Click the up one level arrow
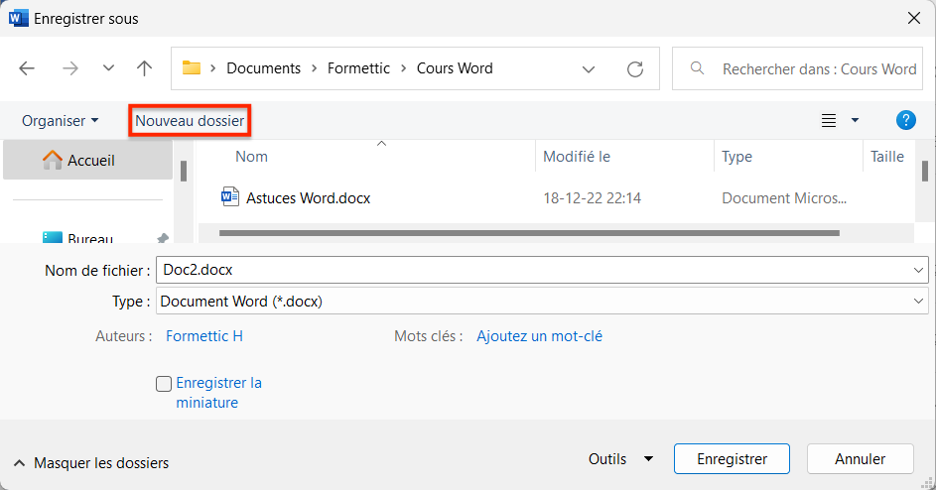 point(145,68)
